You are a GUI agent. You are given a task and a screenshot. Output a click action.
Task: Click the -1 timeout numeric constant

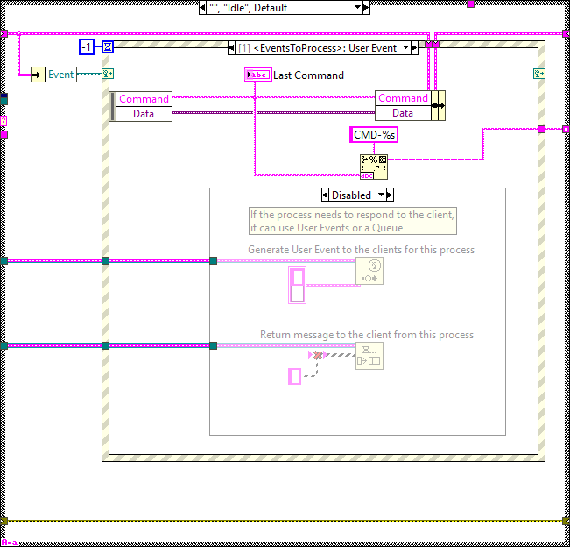87,47
